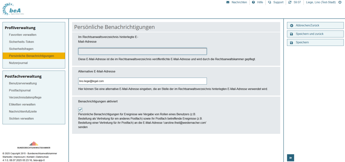Click the Speichern button
This screenshot has height=162, width=345.
coord(315,42)
